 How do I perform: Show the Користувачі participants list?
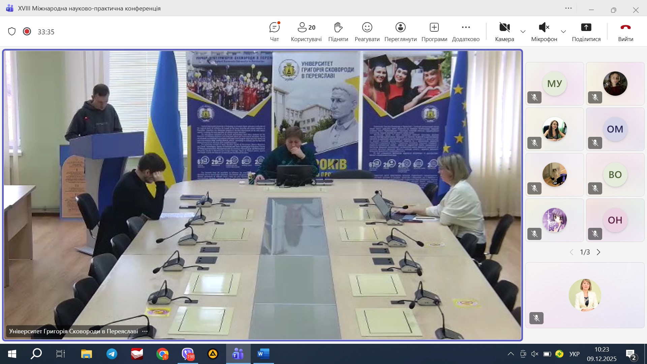click(x=306, y=32)
